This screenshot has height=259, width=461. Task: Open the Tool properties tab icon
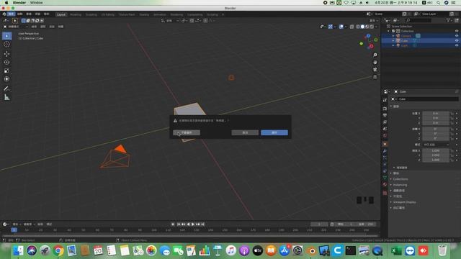[385, 100]
